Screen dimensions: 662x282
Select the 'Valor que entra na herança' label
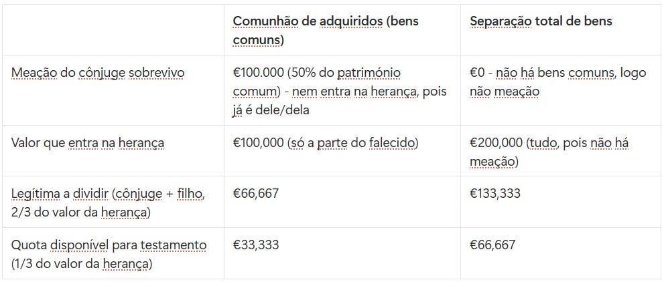click(88, 143)
